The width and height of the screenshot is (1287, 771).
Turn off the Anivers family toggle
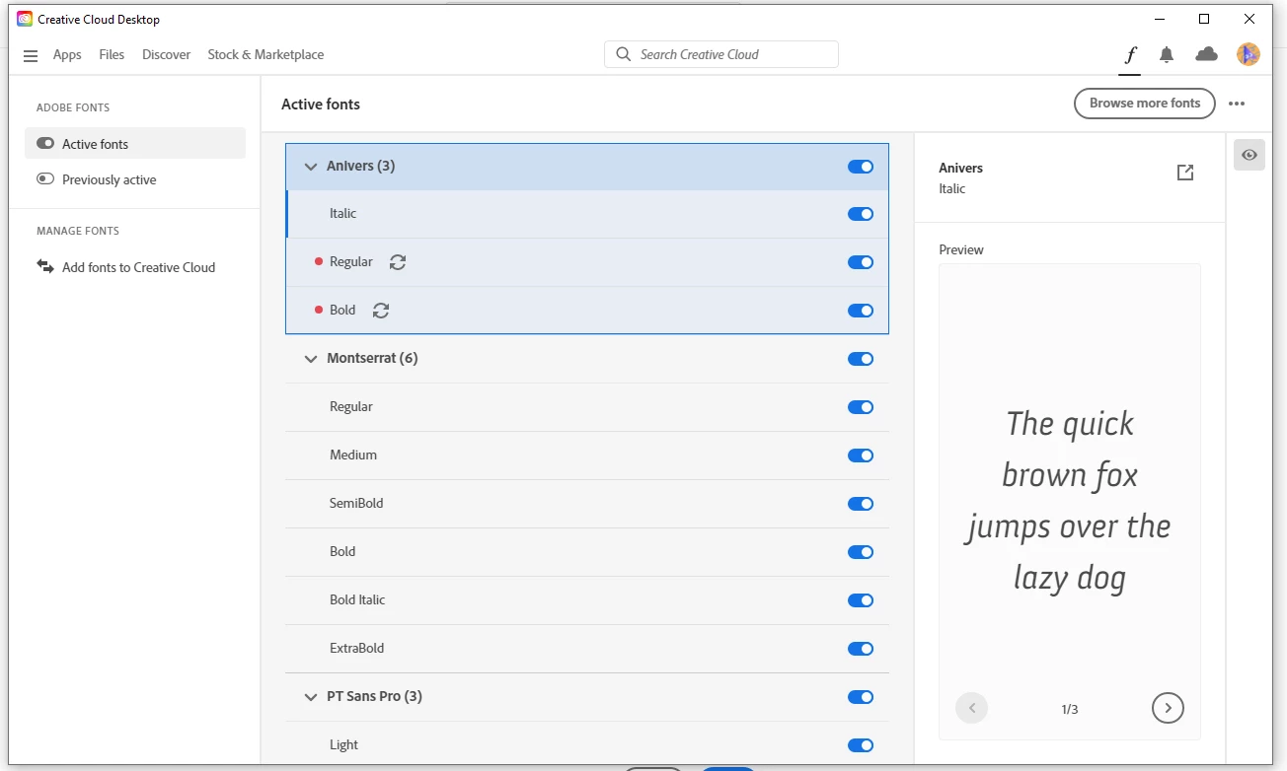[861, 167]
